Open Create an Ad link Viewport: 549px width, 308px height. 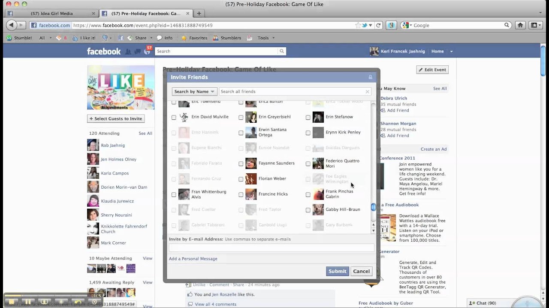click(434, 149)
